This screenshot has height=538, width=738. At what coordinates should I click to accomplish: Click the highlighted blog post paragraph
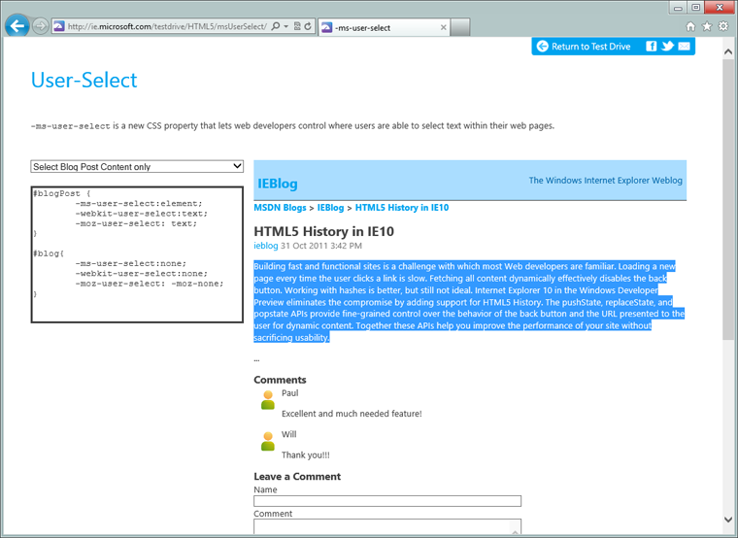pos(469,302)
